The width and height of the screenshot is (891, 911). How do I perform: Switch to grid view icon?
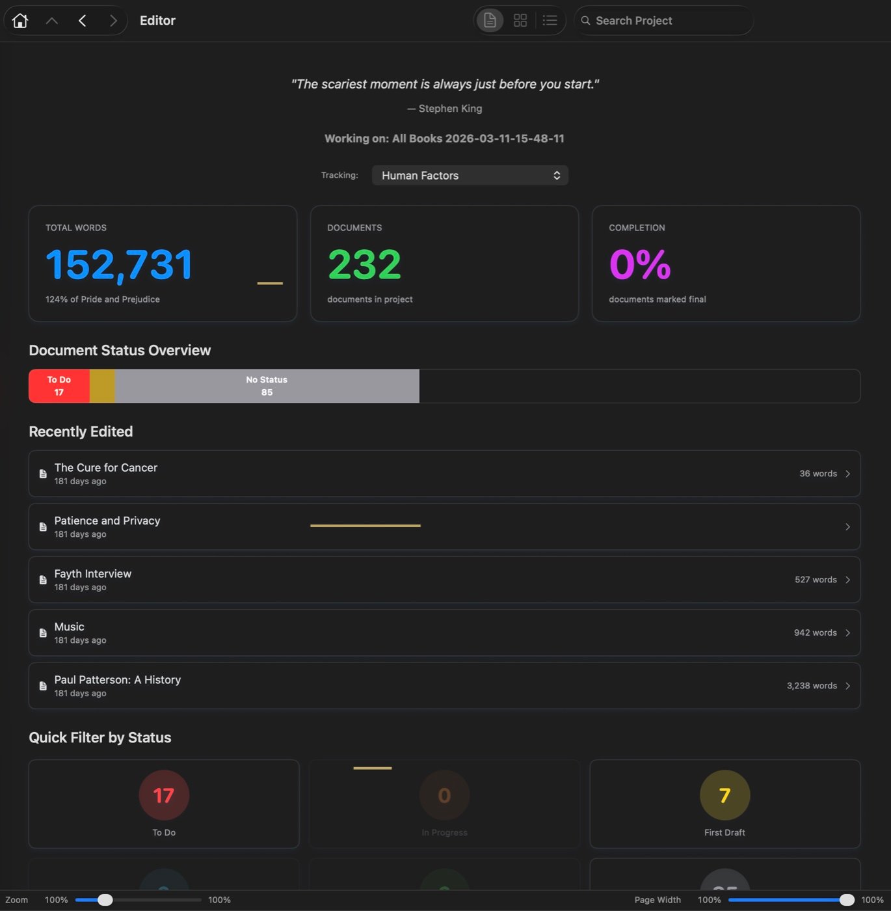tap(520, 20)
